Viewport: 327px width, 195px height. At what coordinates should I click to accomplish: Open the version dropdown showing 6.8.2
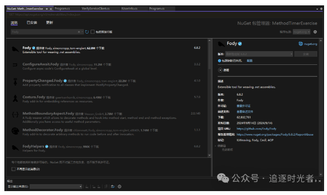click(x=259, y=54)
